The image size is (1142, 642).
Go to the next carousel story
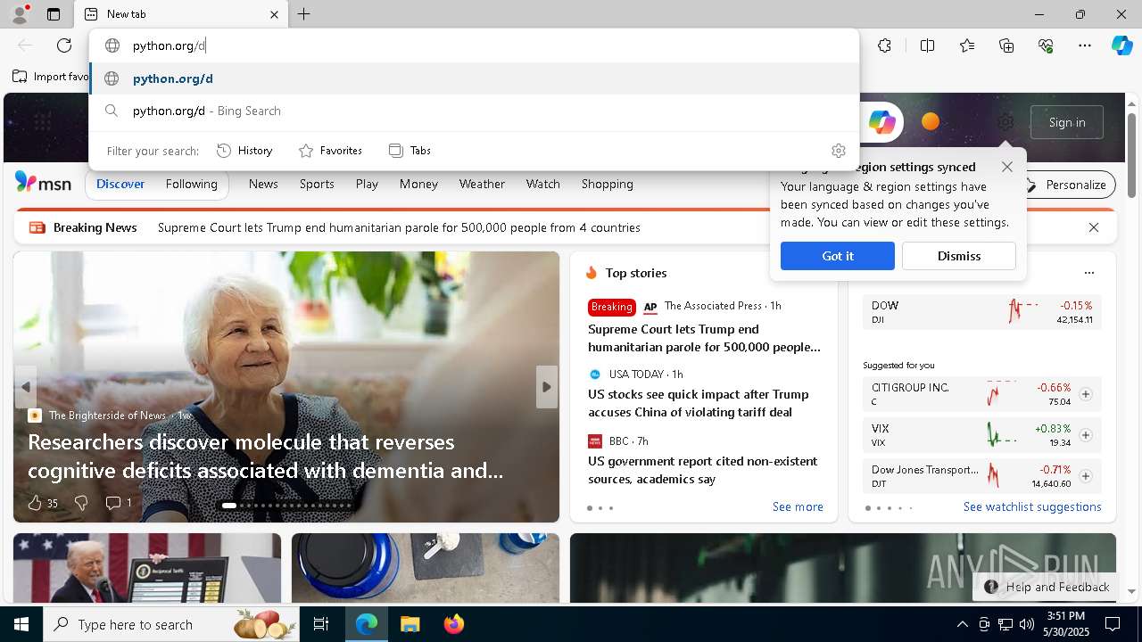pyautogui.click(x=546, y=387)
